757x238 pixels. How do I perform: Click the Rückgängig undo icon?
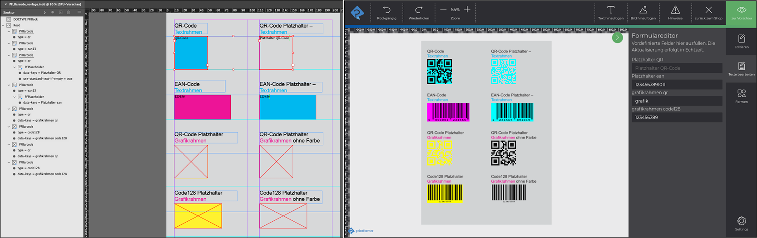coord(386,10)
